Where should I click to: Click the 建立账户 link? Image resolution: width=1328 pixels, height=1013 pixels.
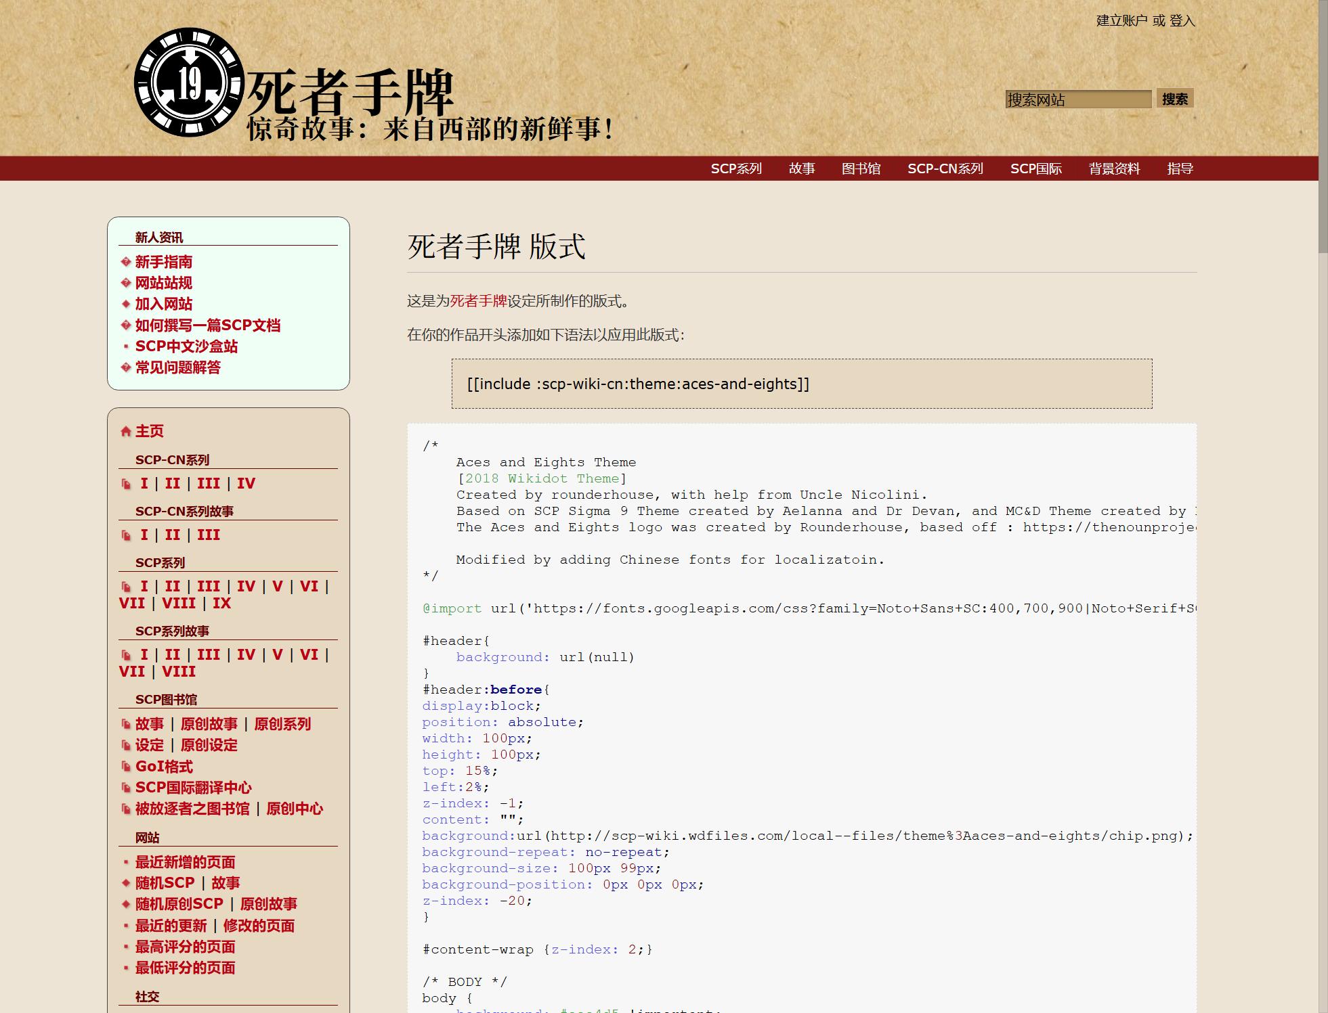point(1121,21)
